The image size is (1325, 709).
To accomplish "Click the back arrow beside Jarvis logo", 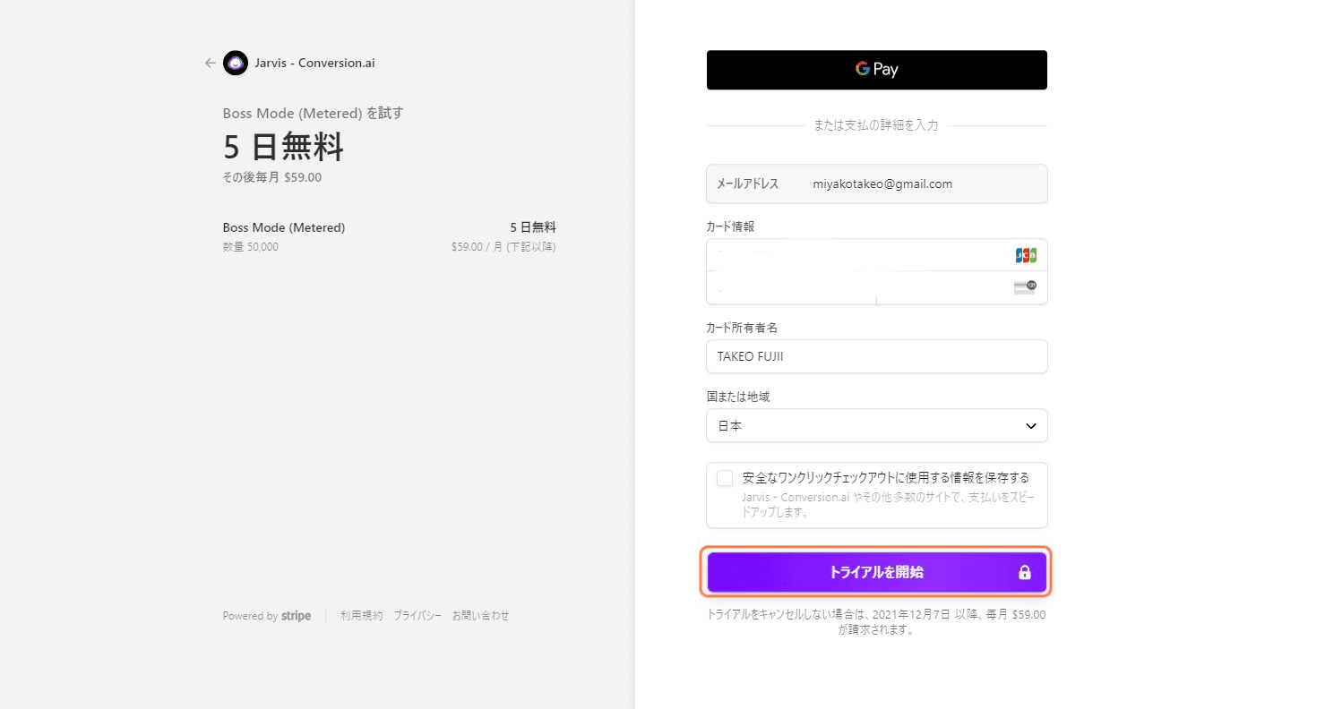I will tap(210, 64).
